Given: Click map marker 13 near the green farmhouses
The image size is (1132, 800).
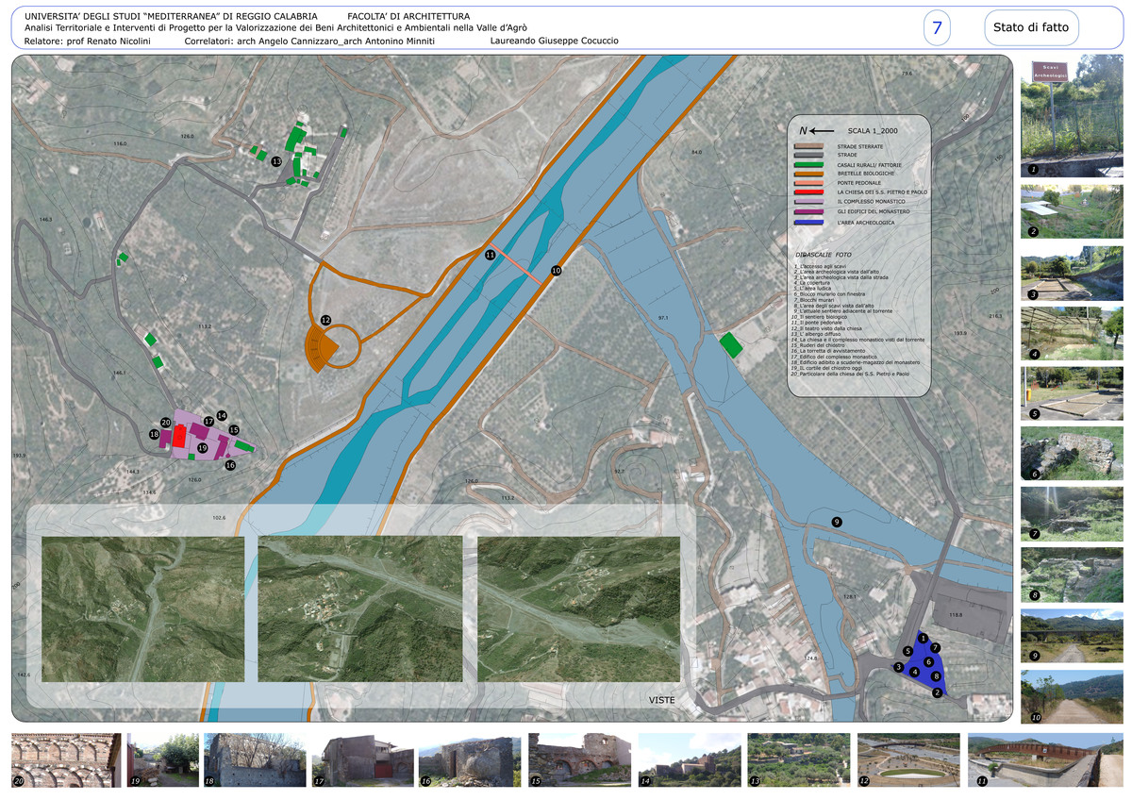Looking at the screenshot, I should click(x=276, y=162).
